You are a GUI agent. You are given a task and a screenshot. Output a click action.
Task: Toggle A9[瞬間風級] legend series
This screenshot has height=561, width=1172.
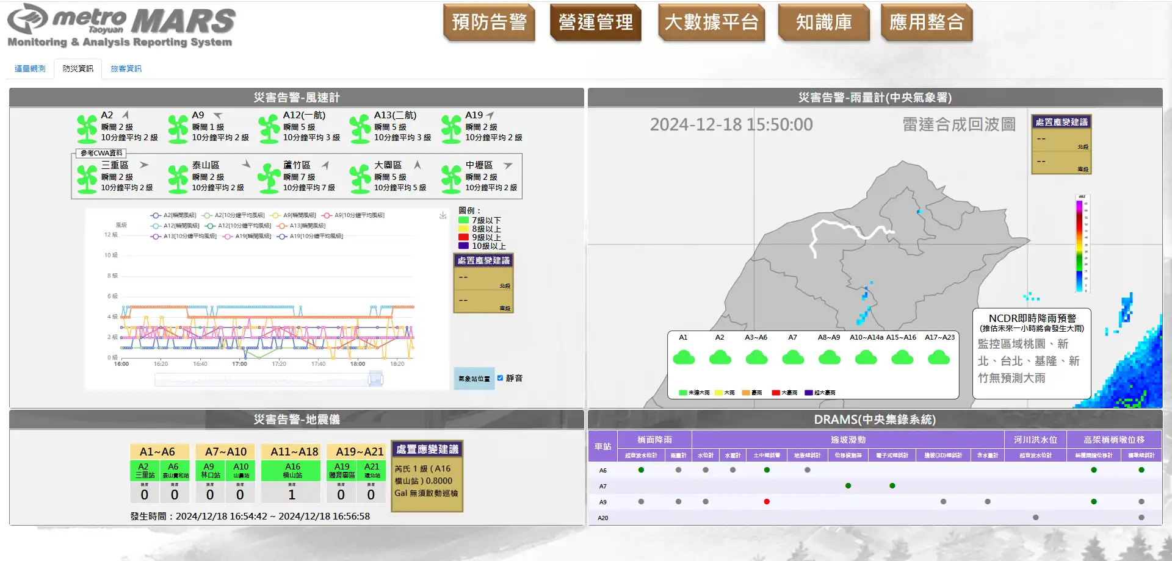point(293,215)
